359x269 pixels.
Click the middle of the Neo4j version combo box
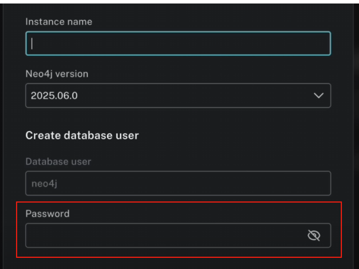coord(178,95)
